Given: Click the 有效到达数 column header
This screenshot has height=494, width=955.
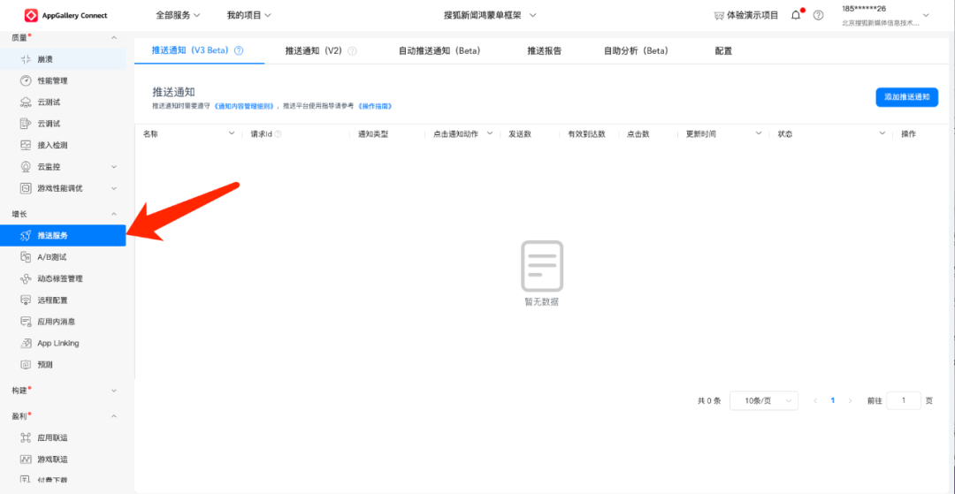Looking at the screenshot, I should click(x=586, y=133).
